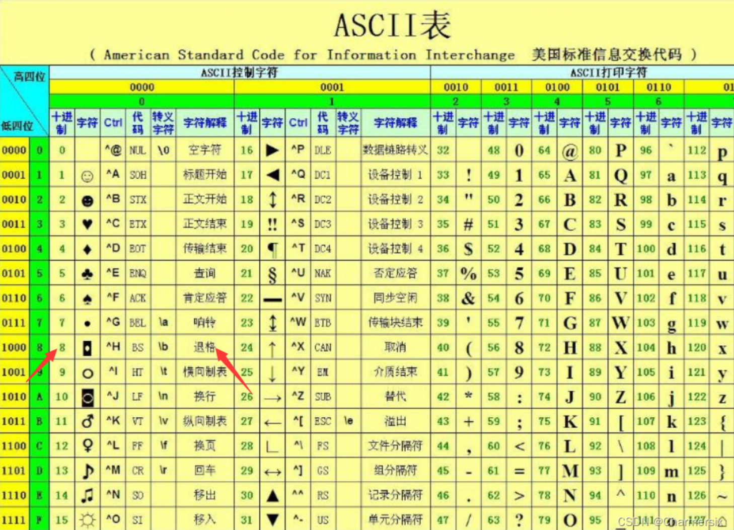Select the "响铃" description cell

click(205, 323)
